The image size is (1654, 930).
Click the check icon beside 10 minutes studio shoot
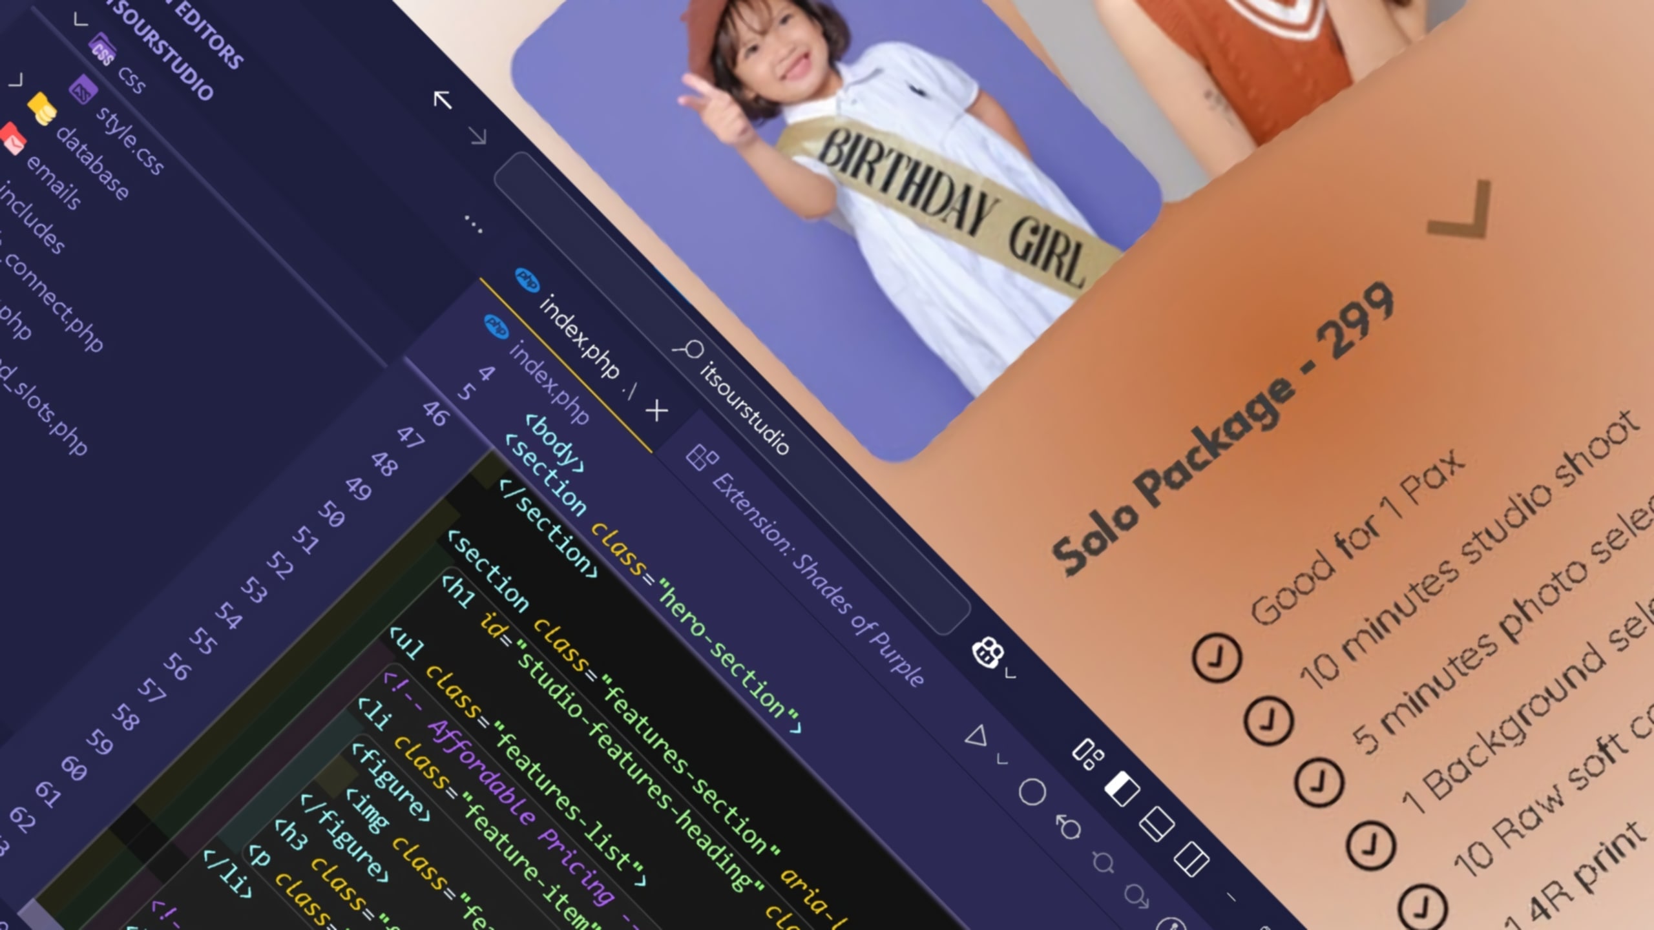[x=1268, y=720]
